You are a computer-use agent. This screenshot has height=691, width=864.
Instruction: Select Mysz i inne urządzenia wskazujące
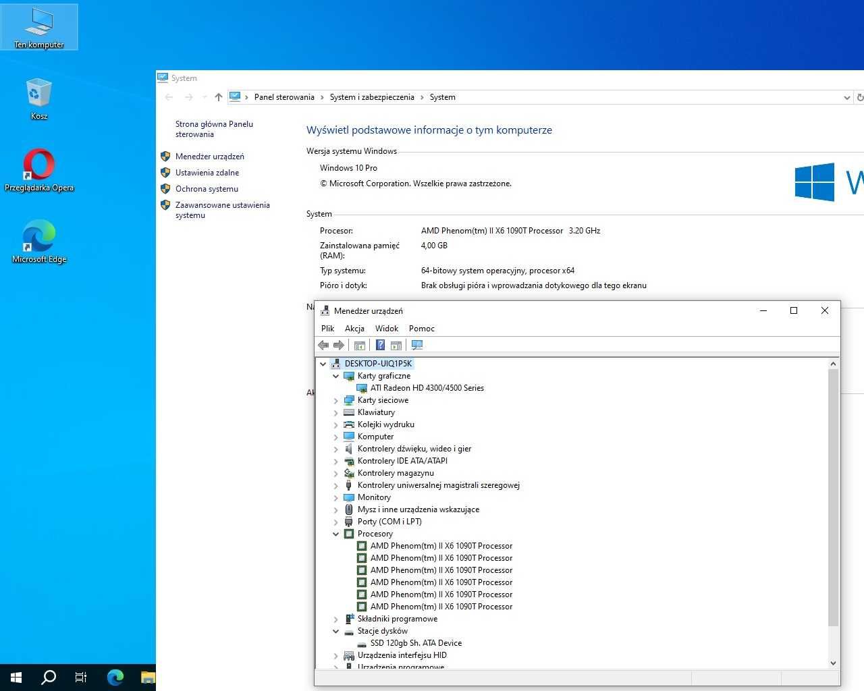(x=418, y=509)
